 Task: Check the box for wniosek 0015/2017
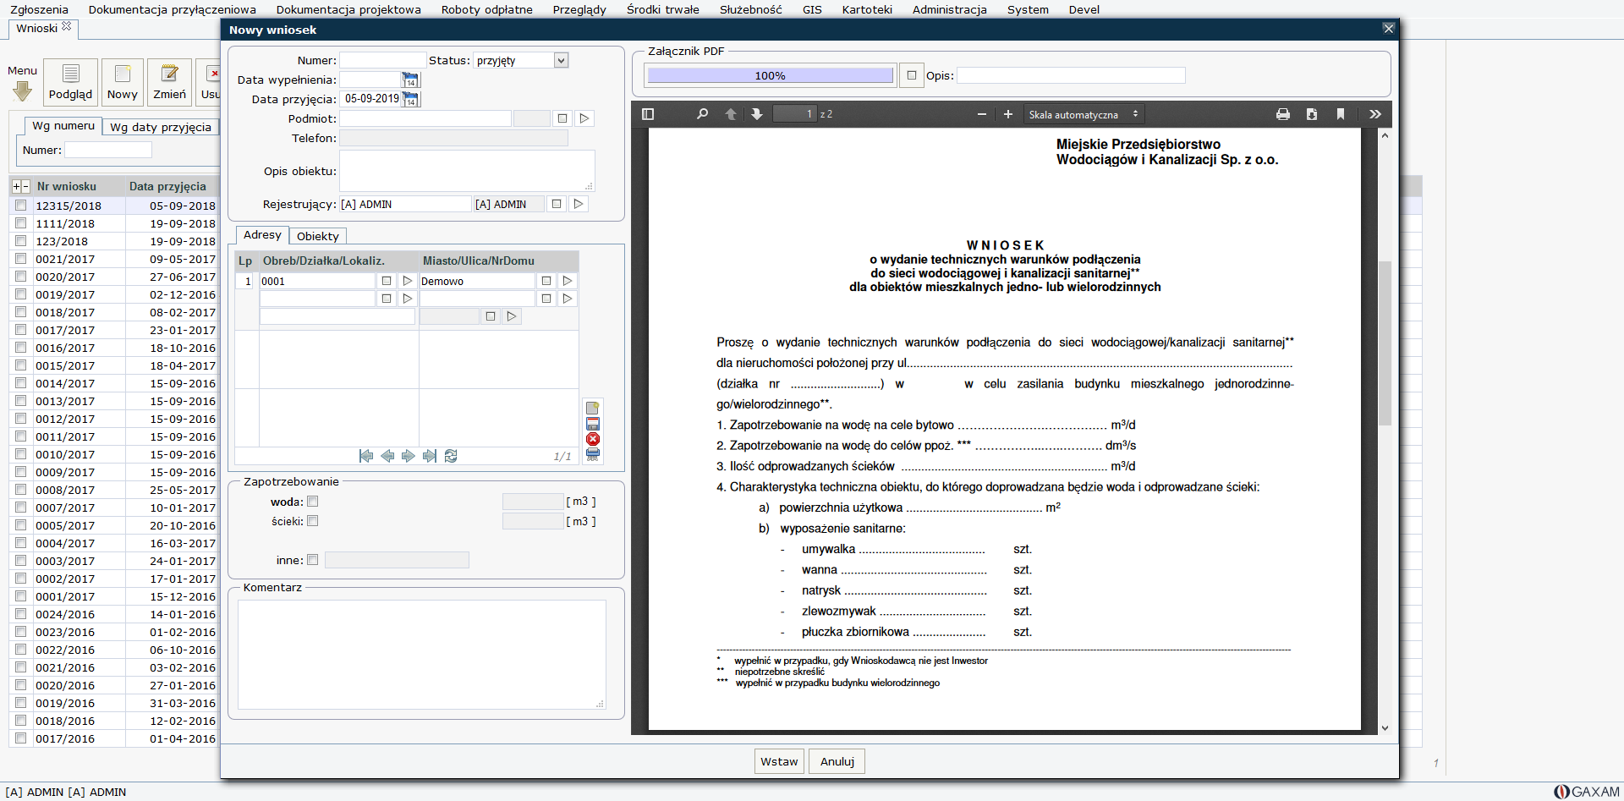click(20, 365)
